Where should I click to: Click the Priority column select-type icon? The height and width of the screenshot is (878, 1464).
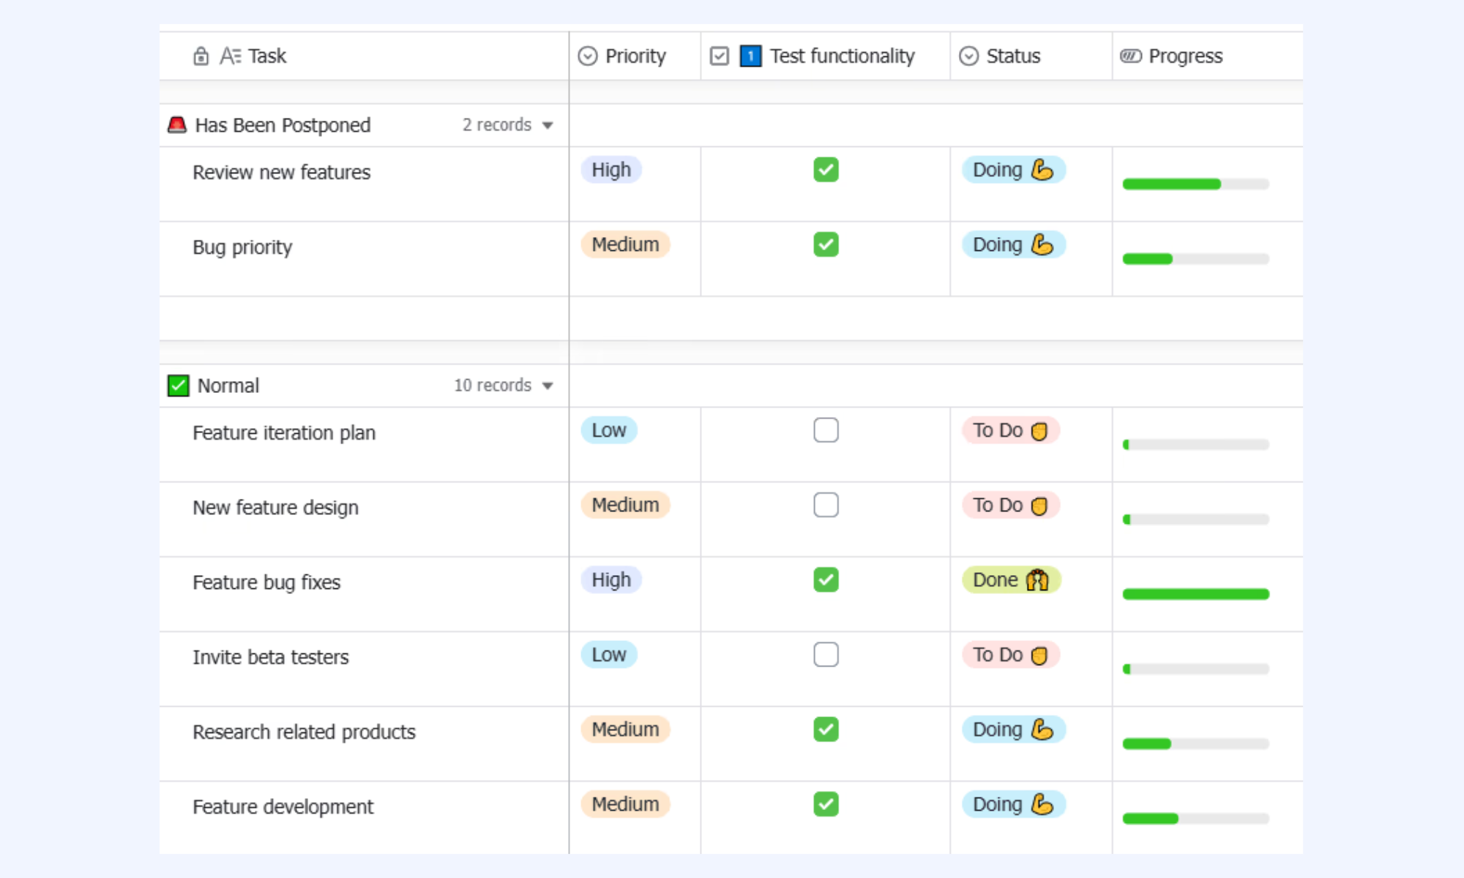click(587, 56)
